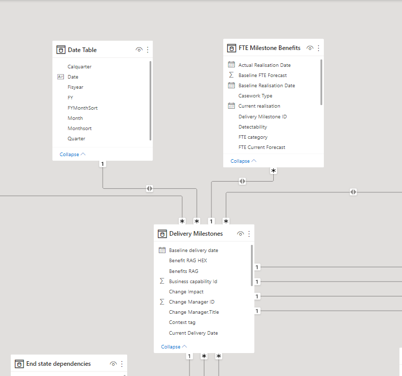Viewport: 402px width, 376px height.
Task: Click the End state dependencies title header
Action: [x=58, y=364]
